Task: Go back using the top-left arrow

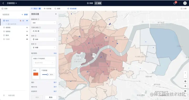Action: [x=3, y=3]
